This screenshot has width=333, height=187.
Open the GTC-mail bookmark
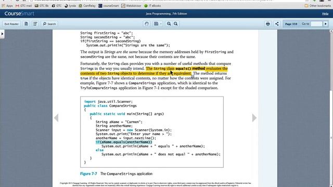click(x=23, y=6)
